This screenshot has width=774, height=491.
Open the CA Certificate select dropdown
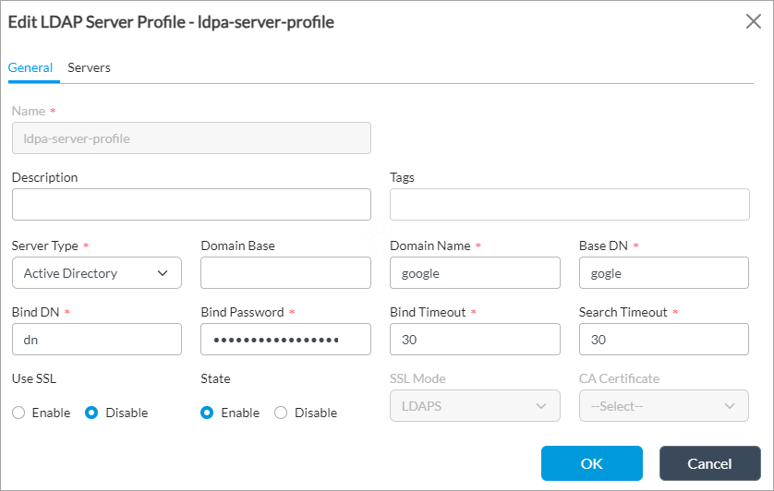(x=663, y=406)
